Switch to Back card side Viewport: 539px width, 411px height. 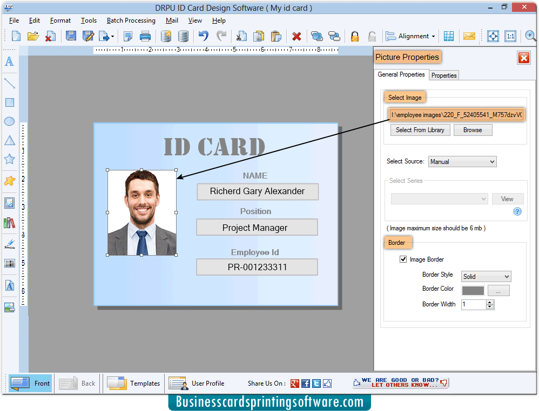click(x=77, y=383)
